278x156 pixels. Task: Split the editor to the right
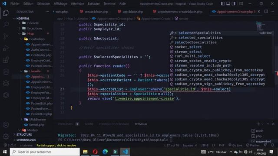266,12
